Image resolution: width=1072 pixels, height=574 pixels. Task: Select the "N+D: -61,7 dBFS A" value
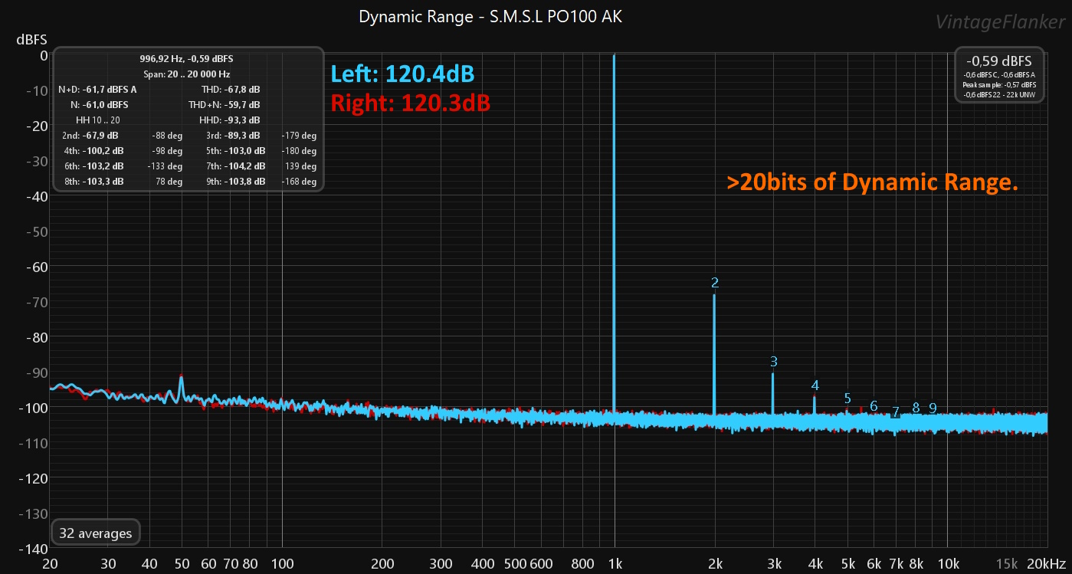point(98,90)
